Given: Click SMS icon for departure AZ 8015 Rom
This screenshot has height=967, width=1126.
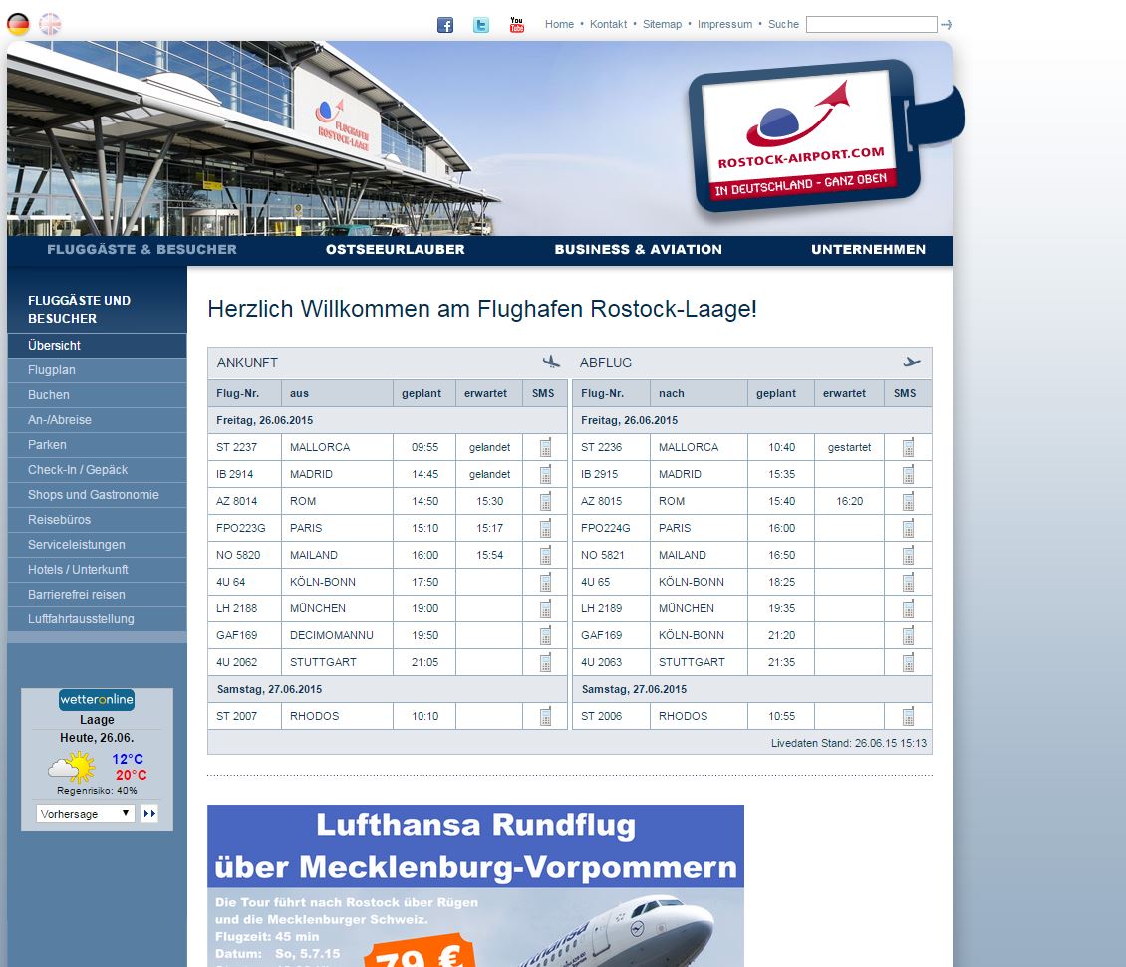Looking at the screenshot, I should coord(908,502).
